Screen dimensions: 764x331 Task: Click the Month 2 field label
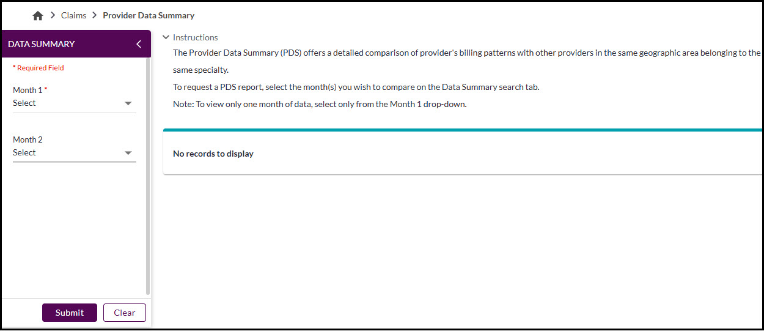(28, 139)
